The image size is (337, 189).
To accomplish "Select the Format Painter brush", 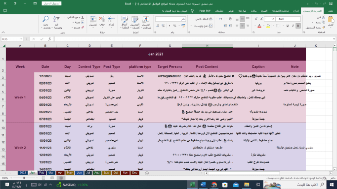I will pos(324,28).
